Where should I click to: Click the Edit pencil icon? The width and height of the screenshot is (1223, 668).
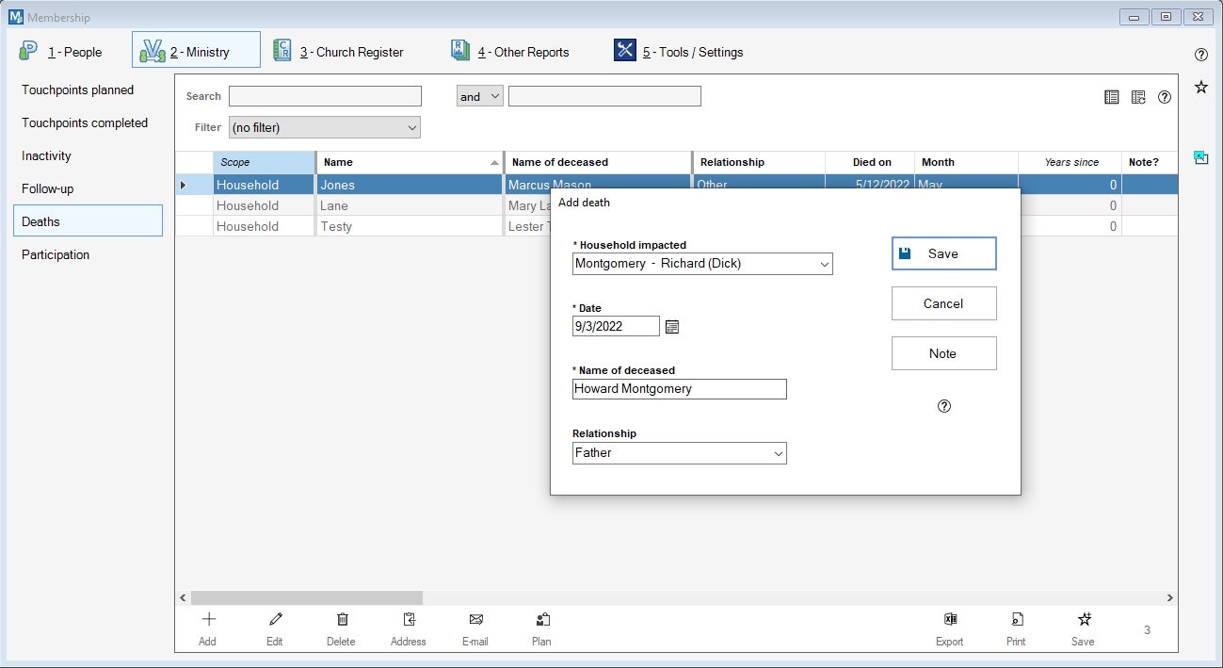tap(275, 620)
